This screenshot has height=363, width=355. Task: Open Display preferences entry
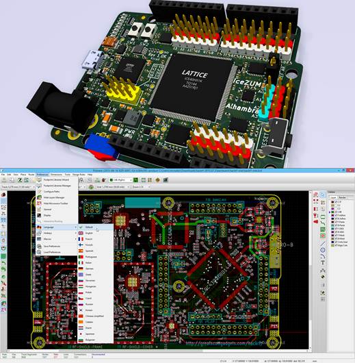(x=57, y=215)
